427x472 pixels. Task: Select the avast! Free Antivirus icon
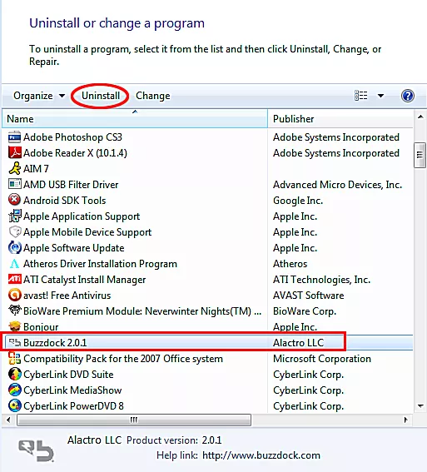pyautogui.click(x=14, y=296)
